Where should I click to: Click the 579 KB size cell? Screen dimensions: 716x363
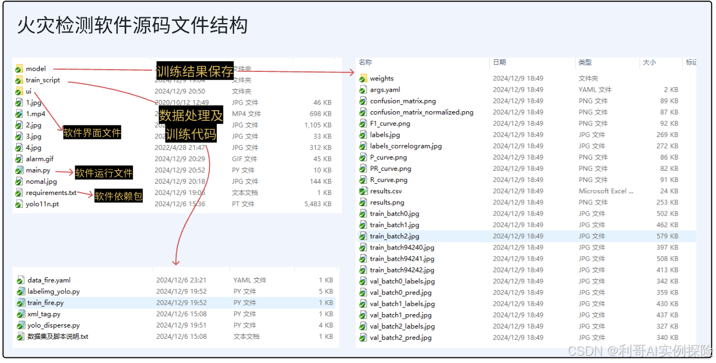pyautogui.click(x=668, y=236)
